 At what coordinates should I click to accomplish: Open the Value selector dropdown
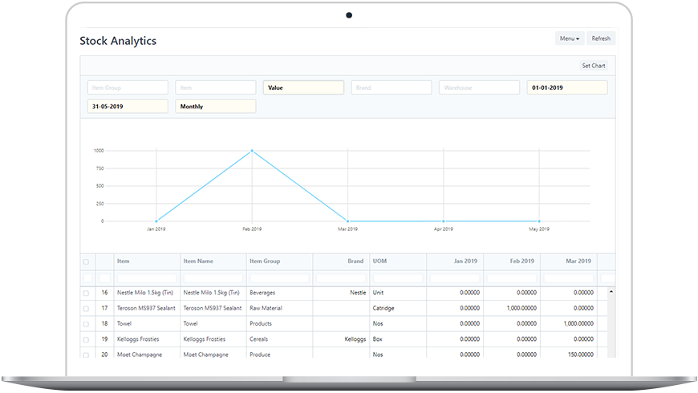303,87
